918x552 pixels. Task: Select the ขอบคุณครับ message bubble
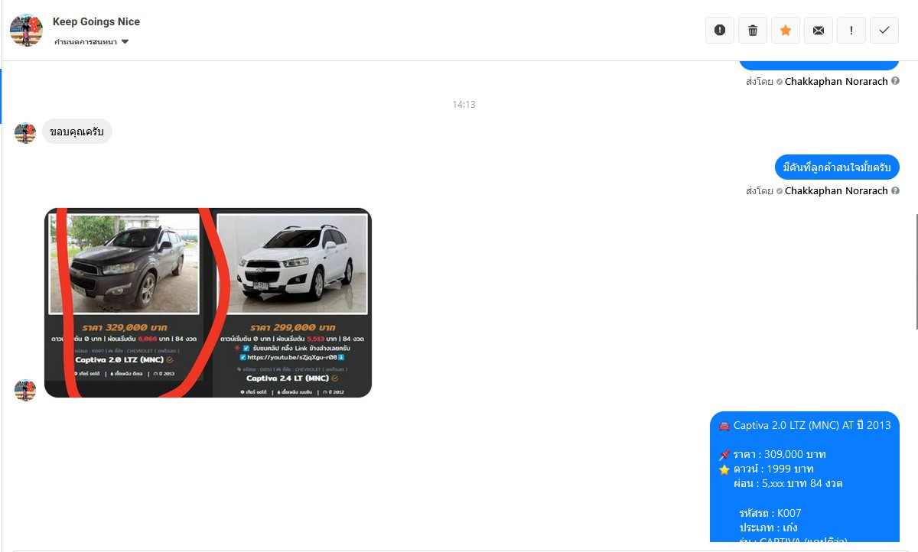76,132
